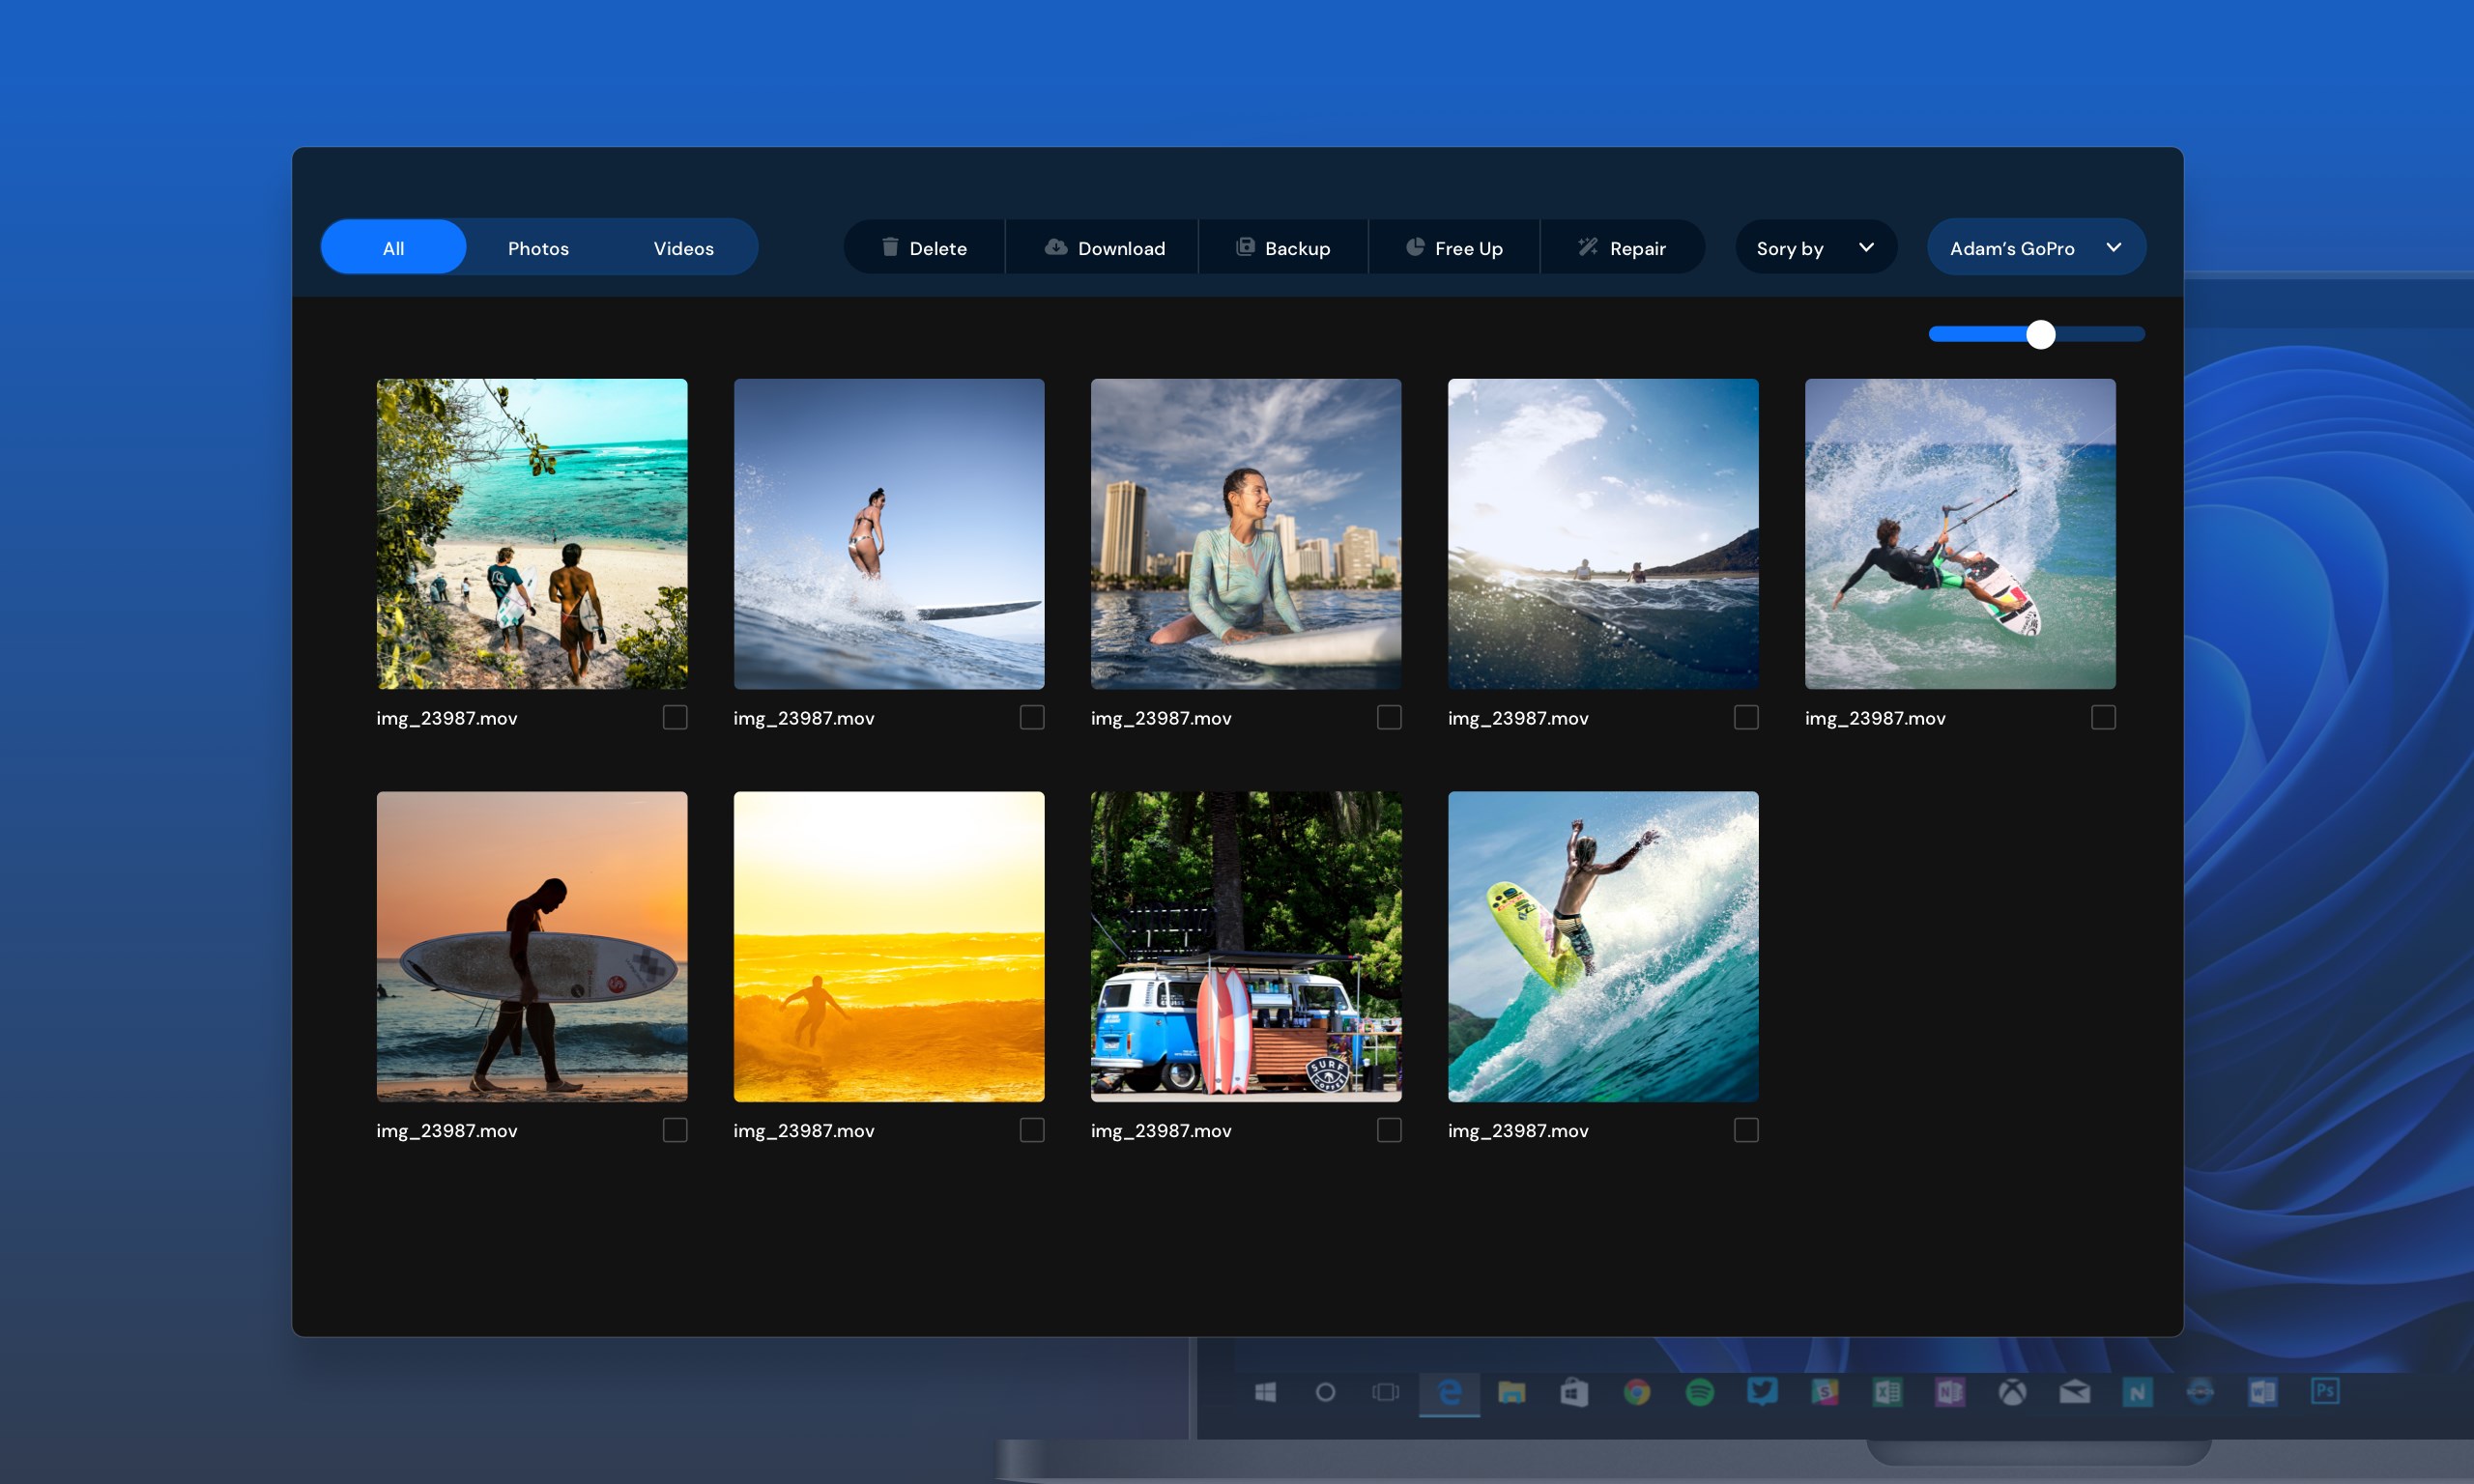Image resolution: width=2474 pixels, height=1484 pixels.
Task: Click the Backup disk icon
Action: pos(1244,247)
